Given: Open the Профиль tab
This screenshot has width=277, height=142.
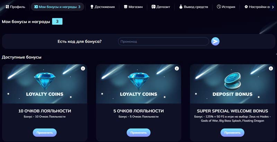Looking at the screenshot, I should point(15,7).
